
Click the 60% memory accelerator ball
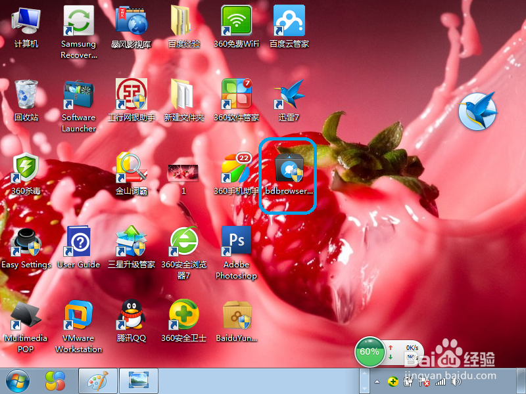pos(370,352)
